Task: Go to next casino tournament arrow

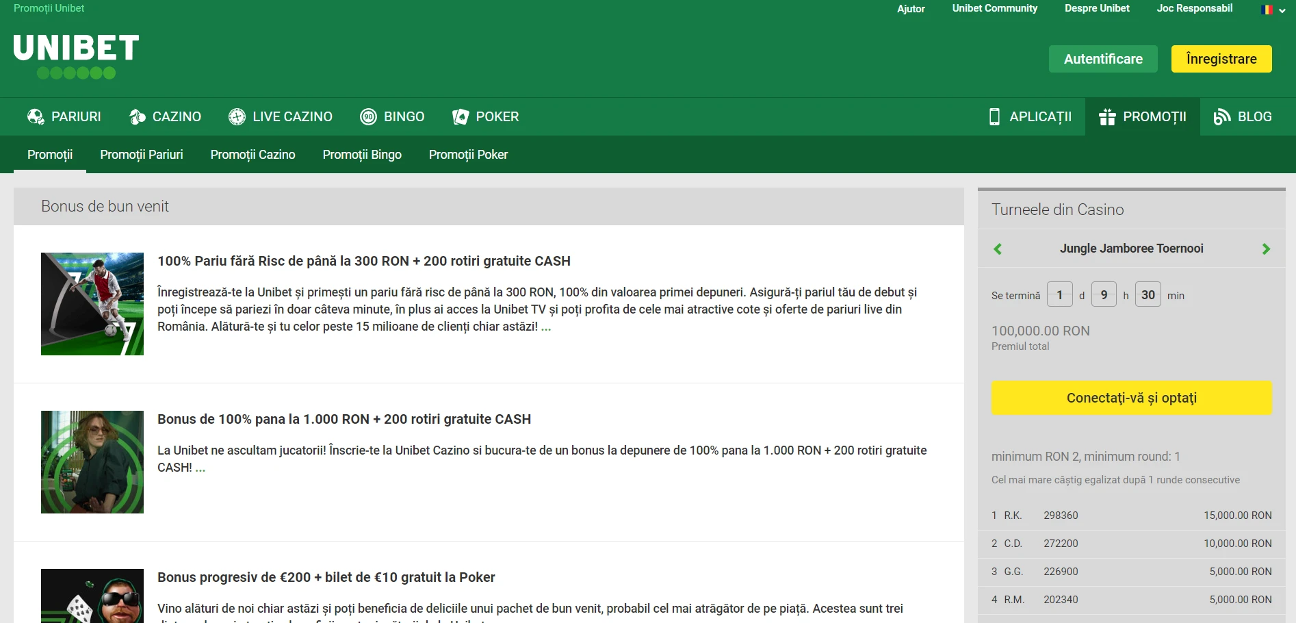Action: [1266, 249]
